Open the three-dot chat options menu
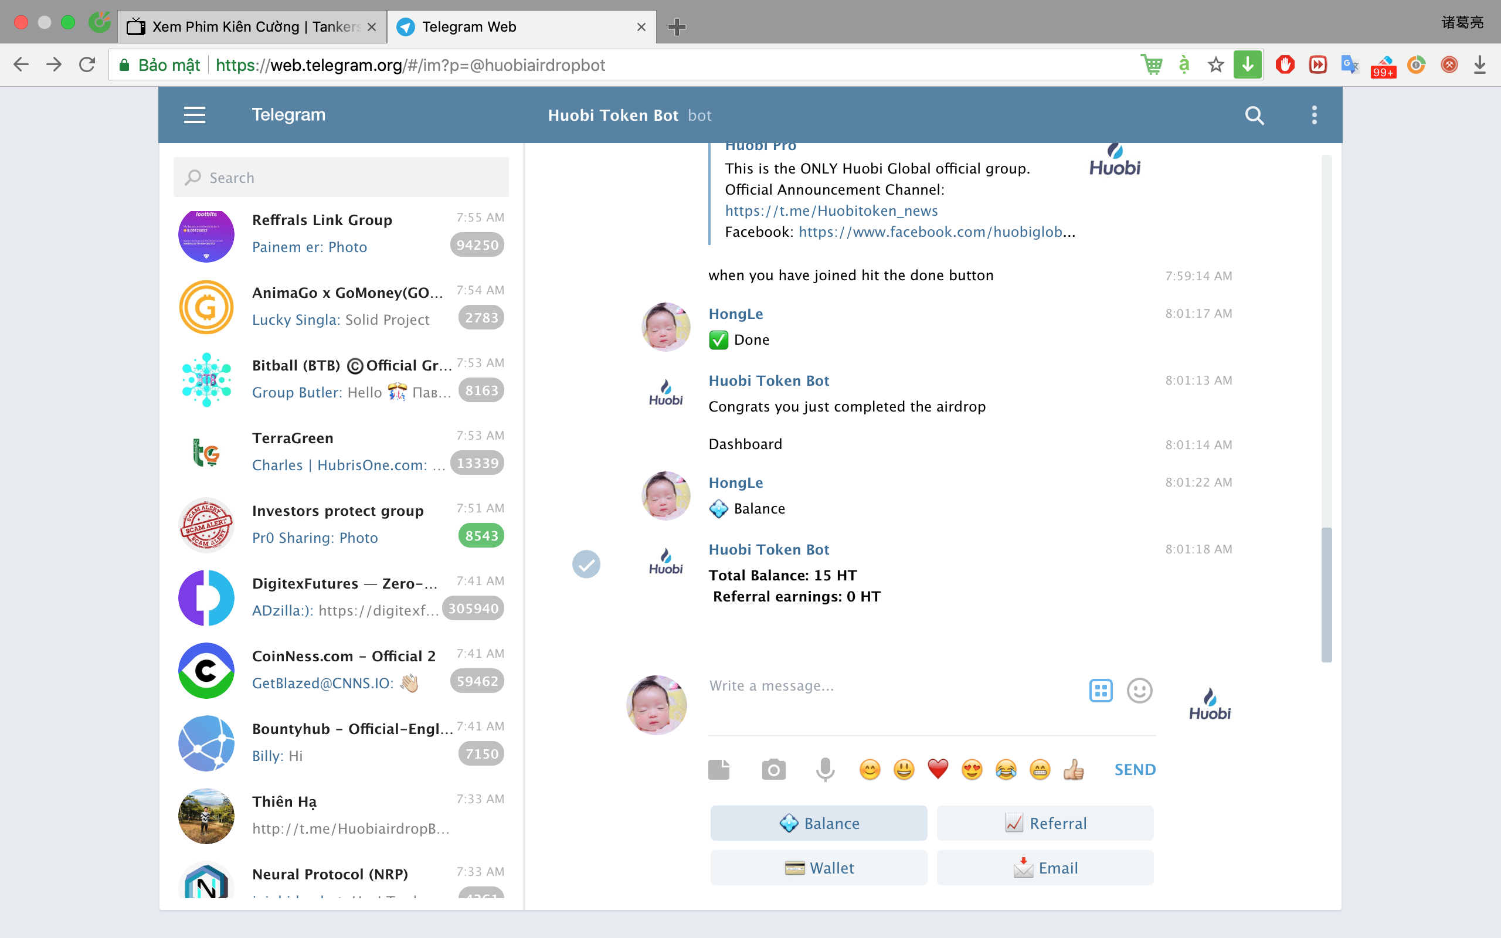The height and width of the screenshot is (938, 1501). [x=1314, y=115]
